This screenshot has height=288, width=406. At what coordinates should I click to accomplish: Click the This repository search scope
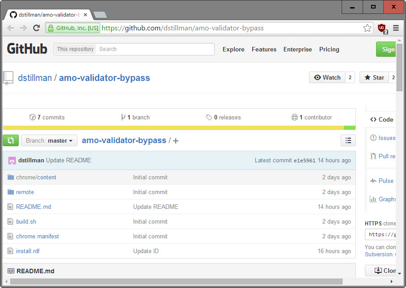pos(76,49)
